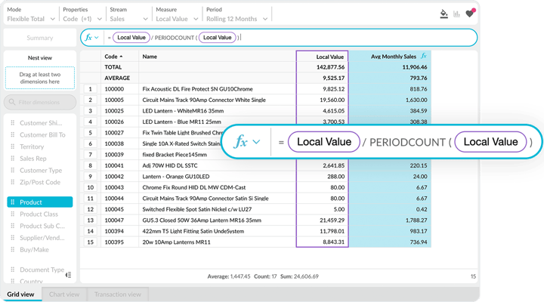The width and height of the screenshot is (544, 302).
Task: Click the sort arrow on Code column
Action: point(121,56)
